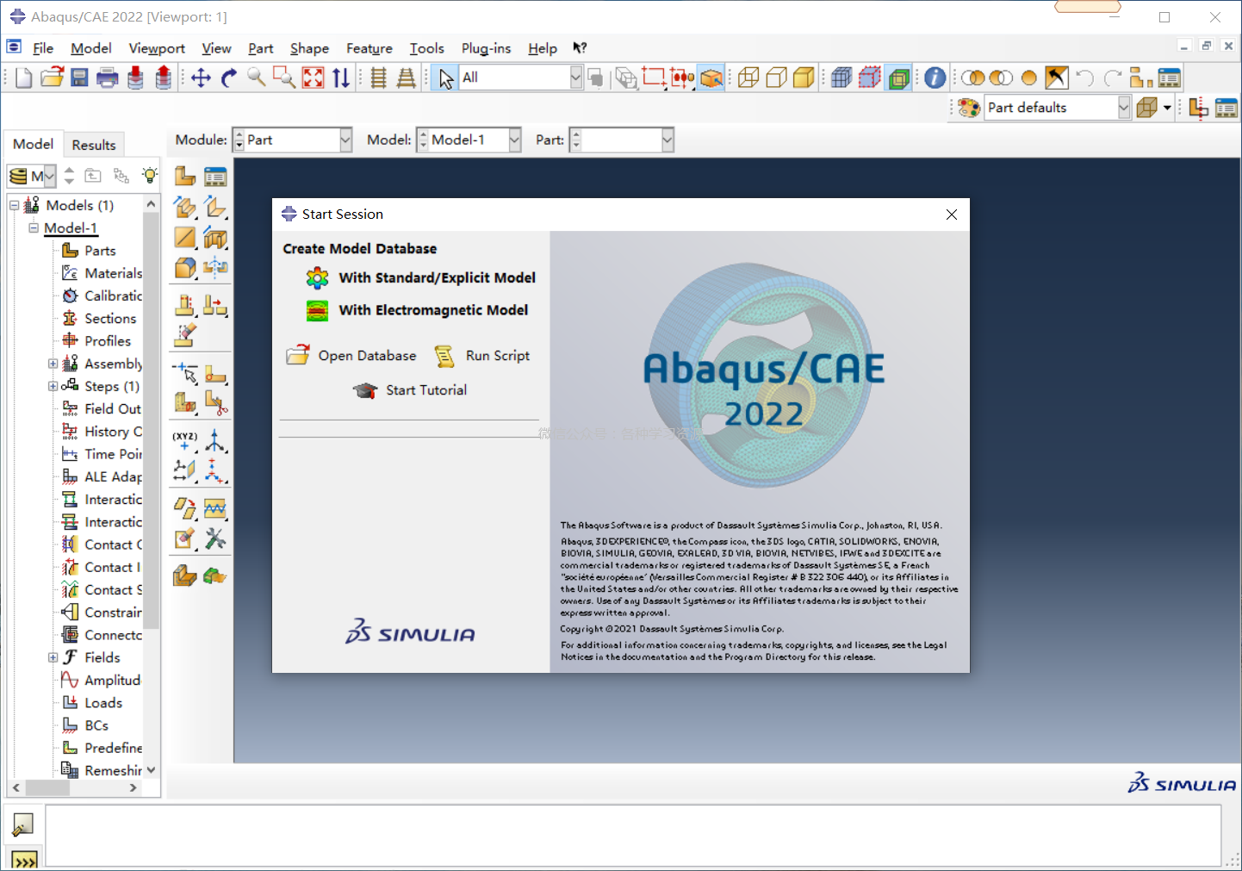This screenshot has height=871, width=1242.
Task: Click Start Tutorial link
Action: tap(425, 390)
